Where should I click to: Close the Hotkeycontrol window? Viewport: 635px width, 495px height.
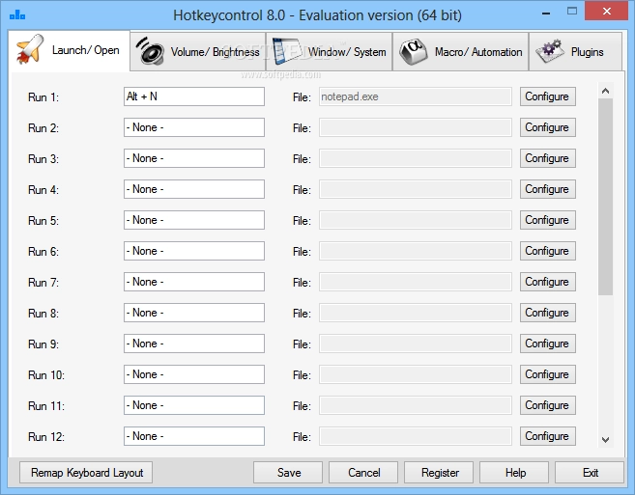pos(606,12)
